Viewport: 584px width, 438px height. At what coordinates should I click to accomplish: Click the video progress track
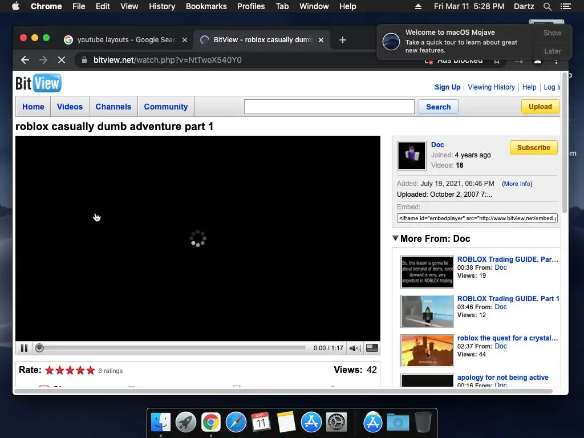(x=170, y=348)
